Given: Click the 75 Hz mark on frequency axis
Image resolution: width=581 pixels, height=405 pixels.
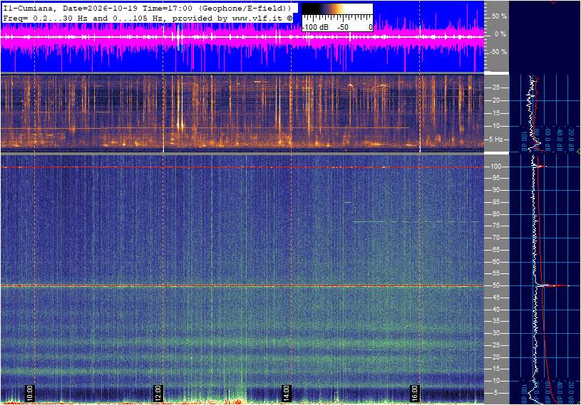Looking at the screenshot, I should pyautogui.click(x=495, y=226).
